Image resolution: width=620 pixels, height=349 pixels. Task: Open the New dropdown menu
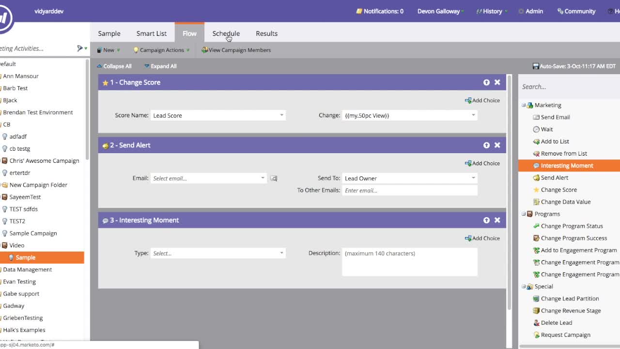(108, 50)
